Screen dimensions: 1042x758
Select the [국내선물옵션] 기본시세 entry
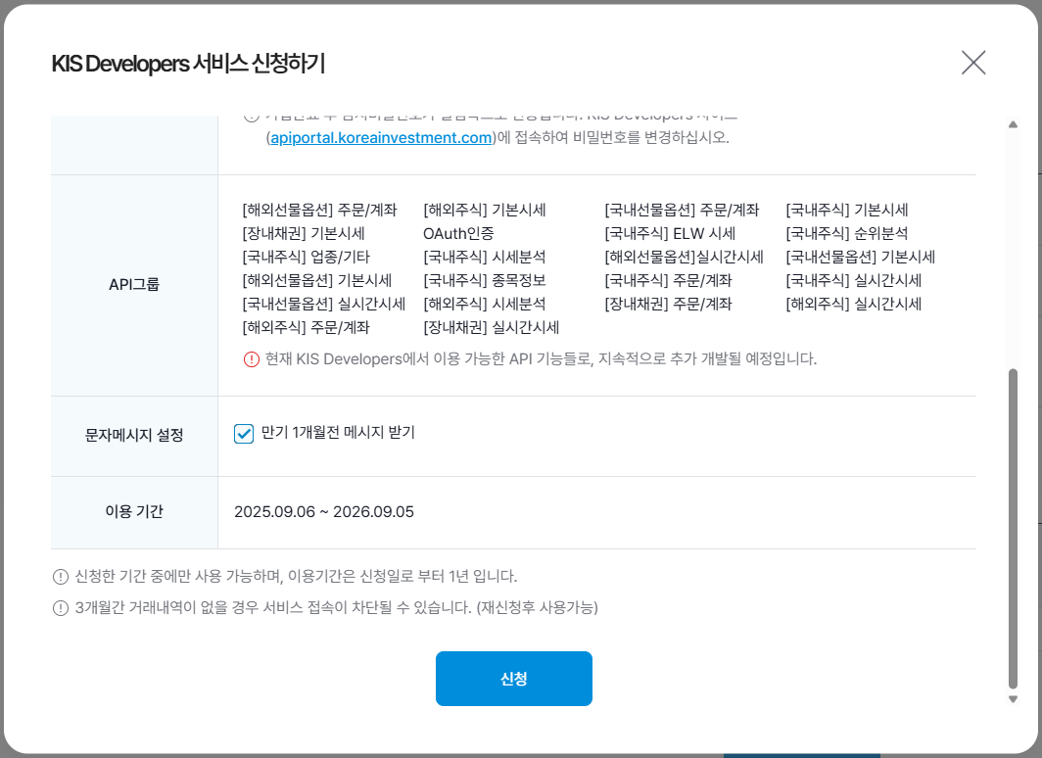[861, 258]
